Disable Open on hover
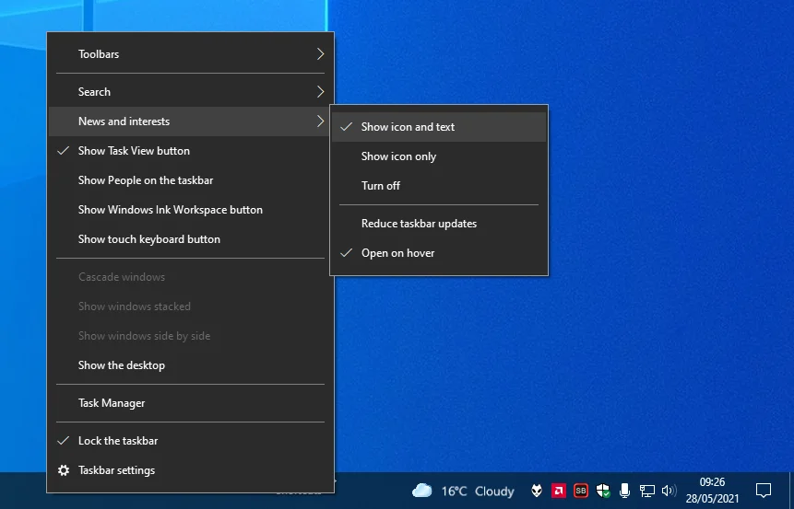Image resolution: width=794 pixels, height=509 pixels. click(439, 253)
